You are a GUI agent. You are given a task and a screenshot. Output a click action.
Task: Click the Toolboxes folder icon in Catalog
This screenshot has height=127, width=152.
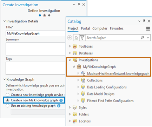click(75, 47)
